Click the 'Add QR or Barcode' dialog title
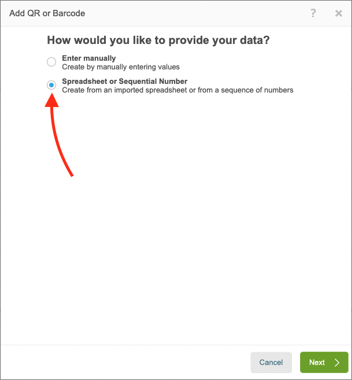 [47, 13]
